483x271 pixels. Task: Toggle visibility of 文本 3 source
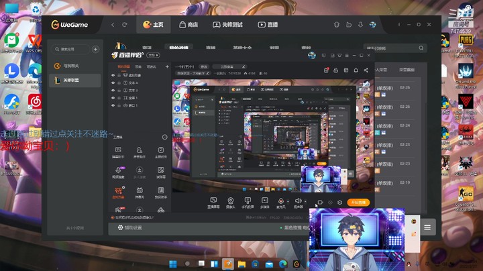tap(113, 91)
